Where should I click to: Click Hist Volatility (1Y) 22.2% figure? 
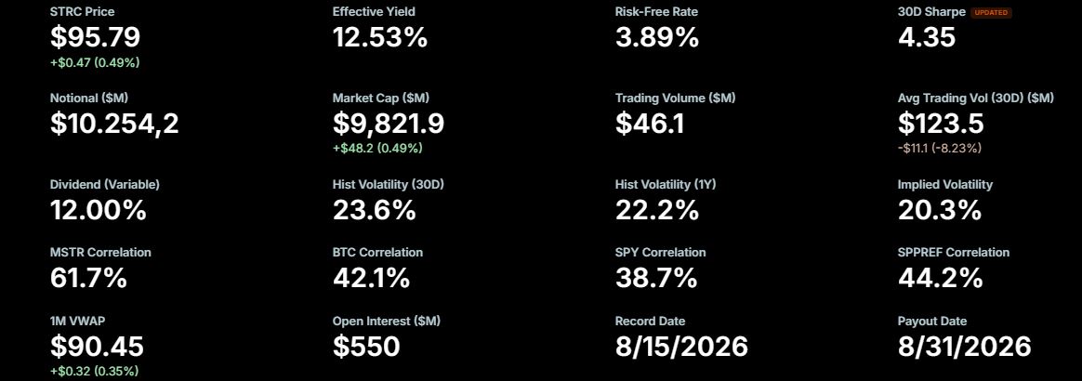pyautogui.click(x=657, y=210)
